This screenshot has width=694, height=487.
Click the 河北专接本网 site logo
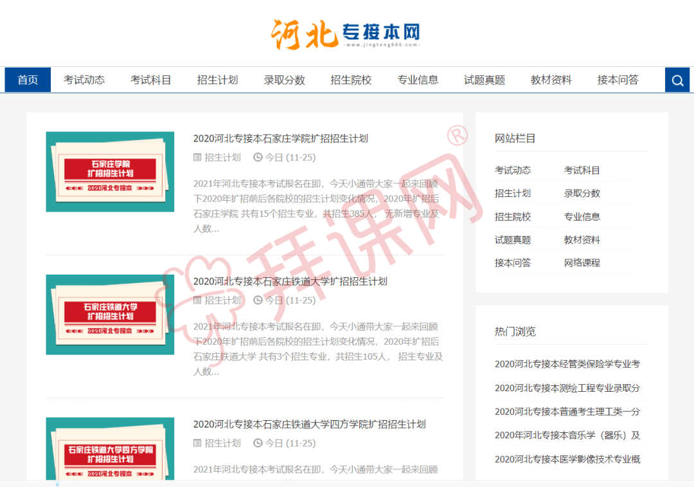(346, 33)
